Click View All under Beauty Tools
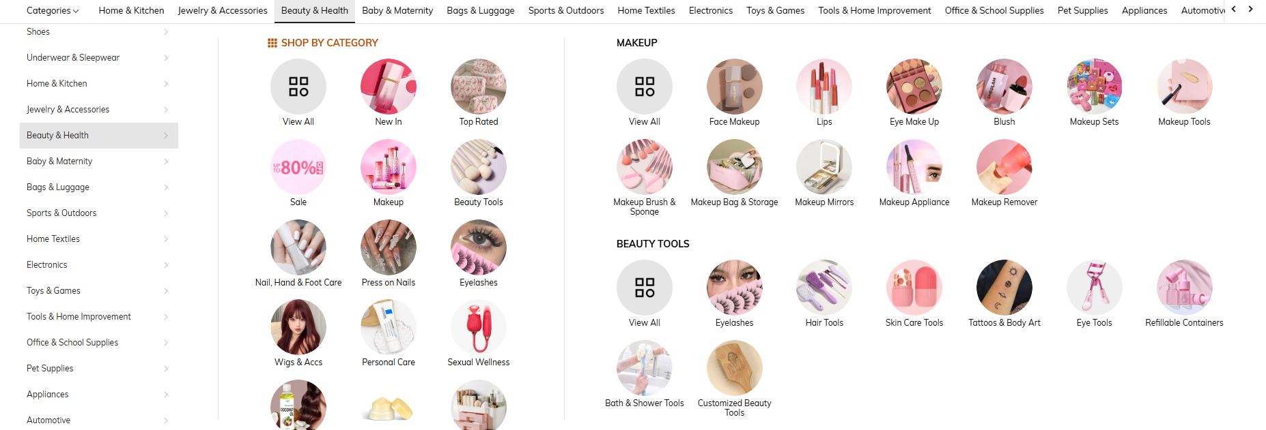Viewport: 1266px width, 430px height. pyautogui.click(x=645, y=288)
